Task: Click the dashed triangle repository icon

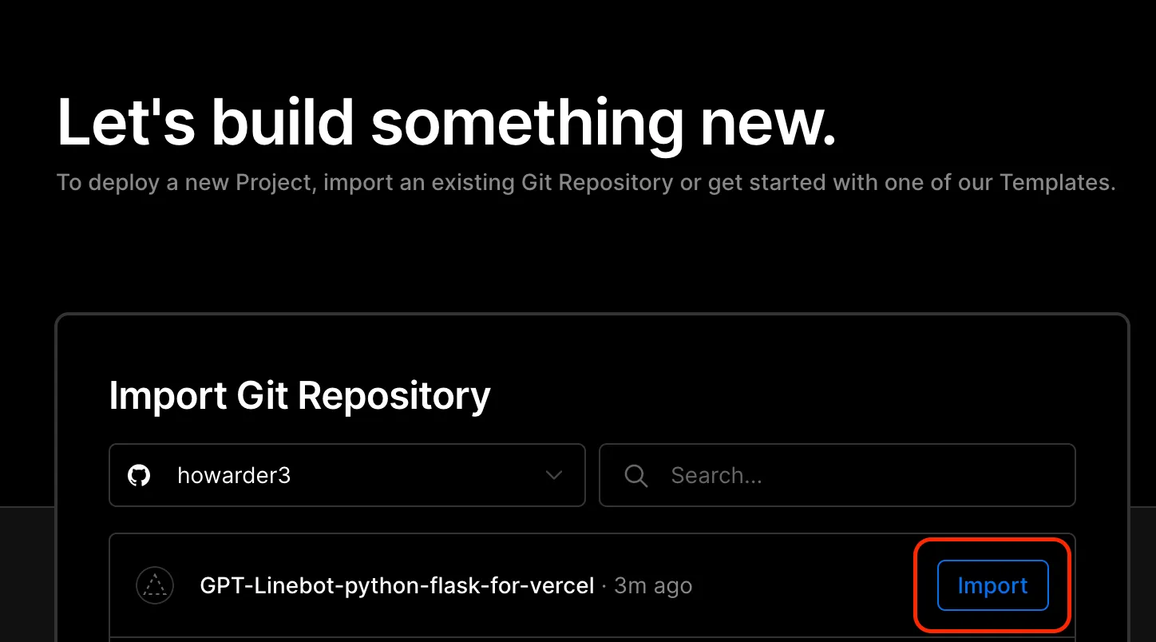Action: click(154, 586)
